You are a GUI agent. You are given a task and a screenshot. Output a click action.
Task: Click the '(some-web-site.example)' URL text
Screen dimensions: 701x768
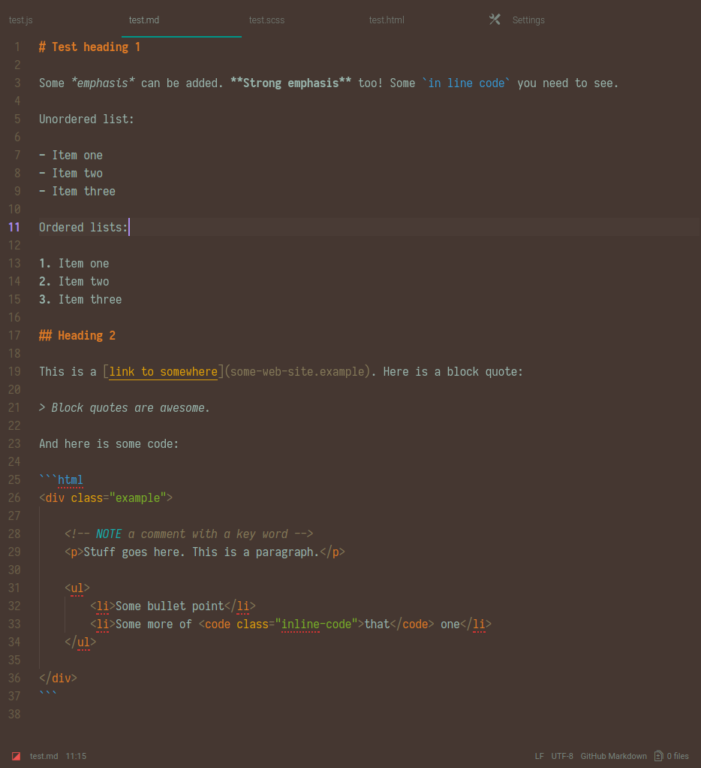pyautogui.click(x=297, y=372)
